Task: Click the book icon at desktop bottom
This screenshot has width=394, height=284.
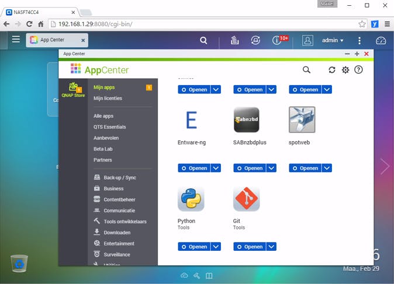Action: [209, 276]
